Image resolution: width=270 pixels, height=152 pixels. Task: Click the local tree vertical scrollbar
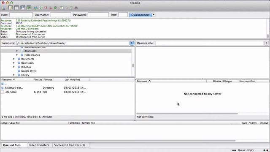133,65
